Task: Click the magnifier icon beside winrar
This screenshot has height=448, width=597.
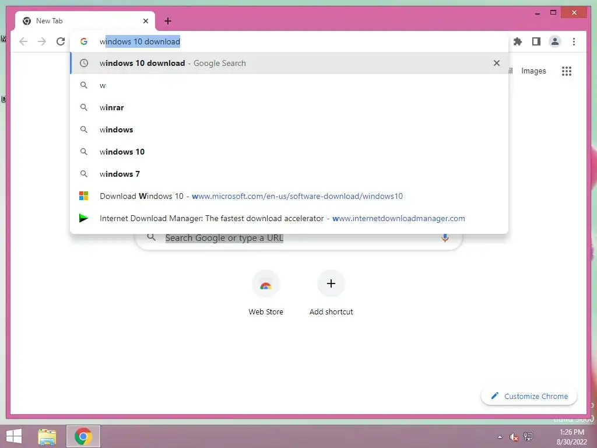Action: 84,107
